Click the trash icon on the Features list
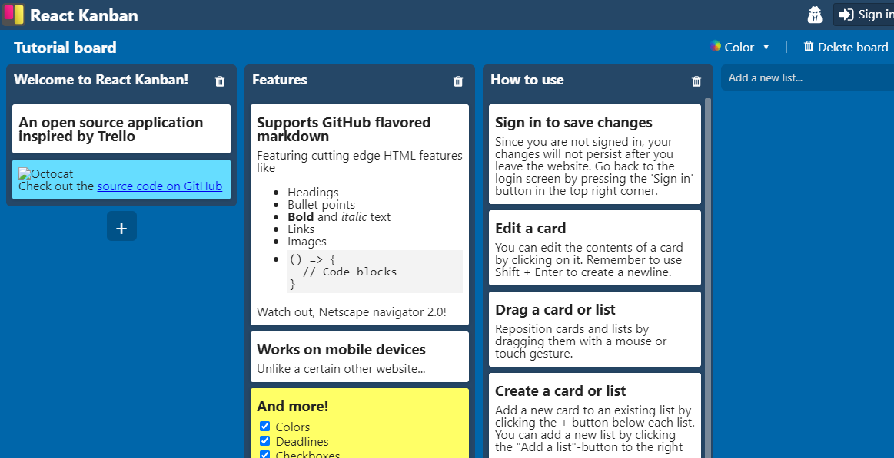This screenshot has width=894, height=458. tap(459, 81)
